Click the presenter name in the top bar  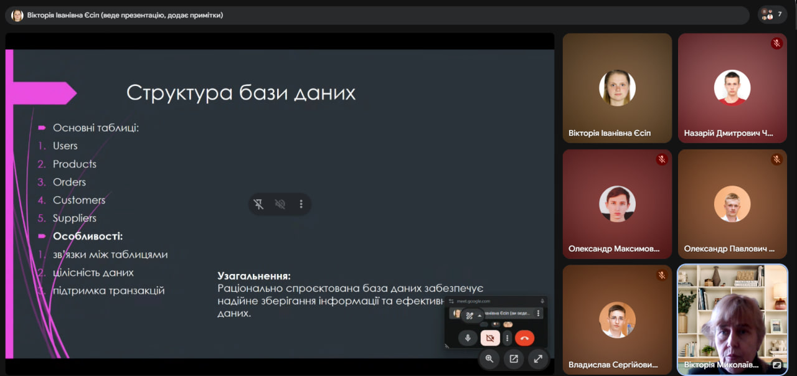[125, 15]
